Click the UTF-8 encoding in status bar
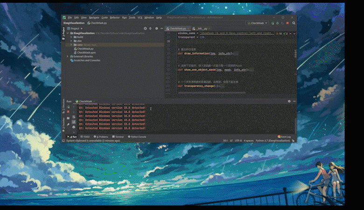The width and height of the screenshot is (364, 210). tap(238, 140)
